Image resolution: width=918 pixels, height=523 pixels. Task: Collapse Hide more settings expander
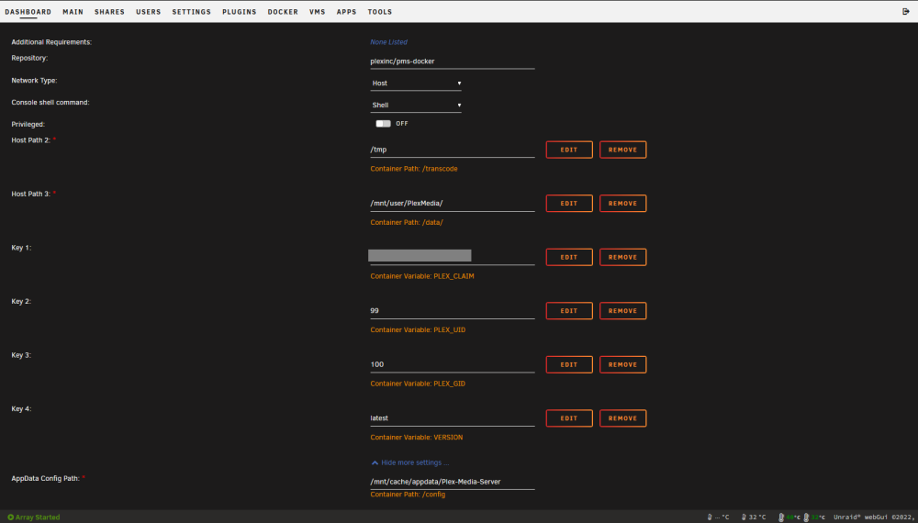tap(409, 462)
